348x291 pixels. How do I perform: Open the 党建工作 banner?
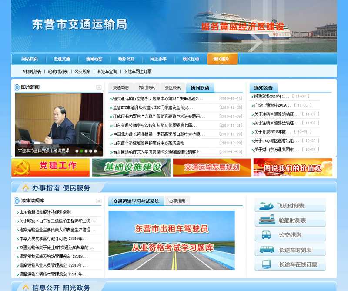click(x=50, y=167)
